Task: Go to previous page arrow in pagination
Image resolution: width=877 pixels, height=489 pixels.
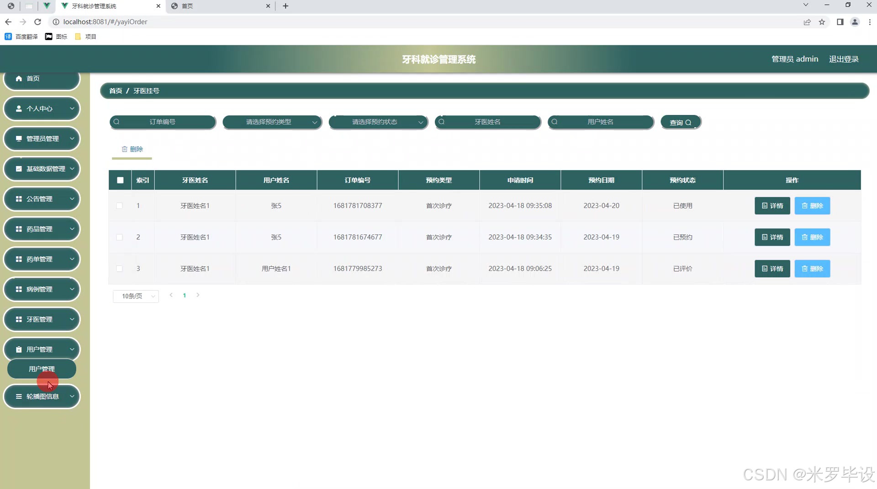Action: pyautogui.click(x=171, y=295)
